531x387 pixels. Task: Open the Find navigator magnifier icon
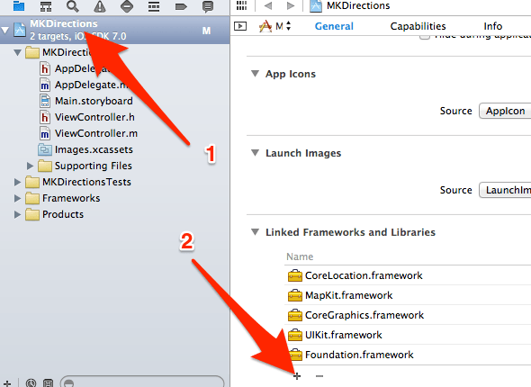tap(73, 5)
